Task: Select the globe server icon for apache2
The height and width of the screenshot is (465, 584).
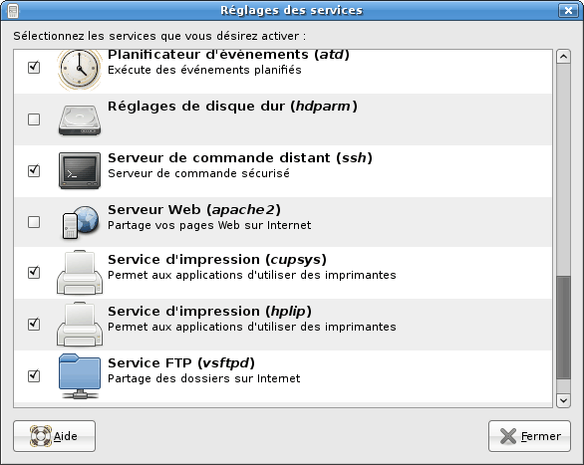Action: coord(81,222)
